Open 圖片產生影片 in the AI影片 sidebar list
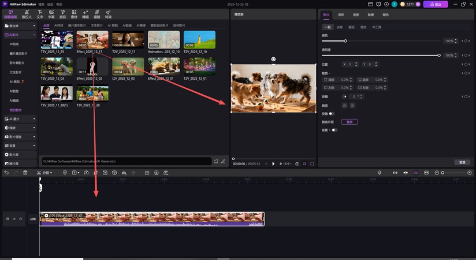This screenshot has width=476, height=260. click(x=18, y=54)
